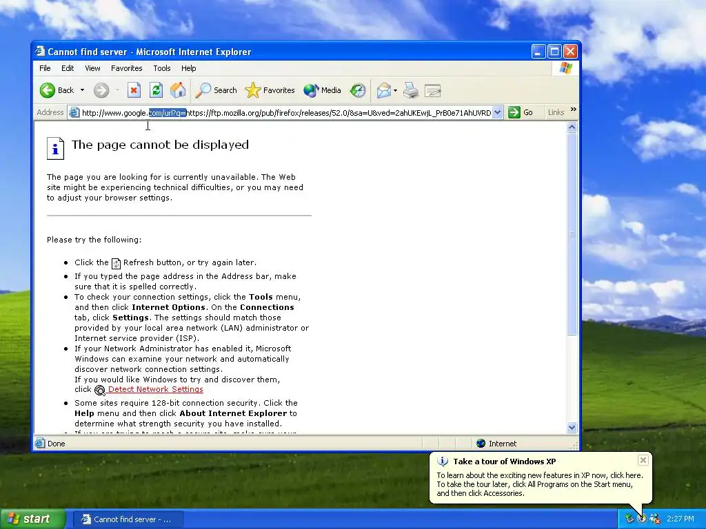The image size is (706, 529).
Task: Click the leftmost system tray icon
Action: click(x=629, y=519)
